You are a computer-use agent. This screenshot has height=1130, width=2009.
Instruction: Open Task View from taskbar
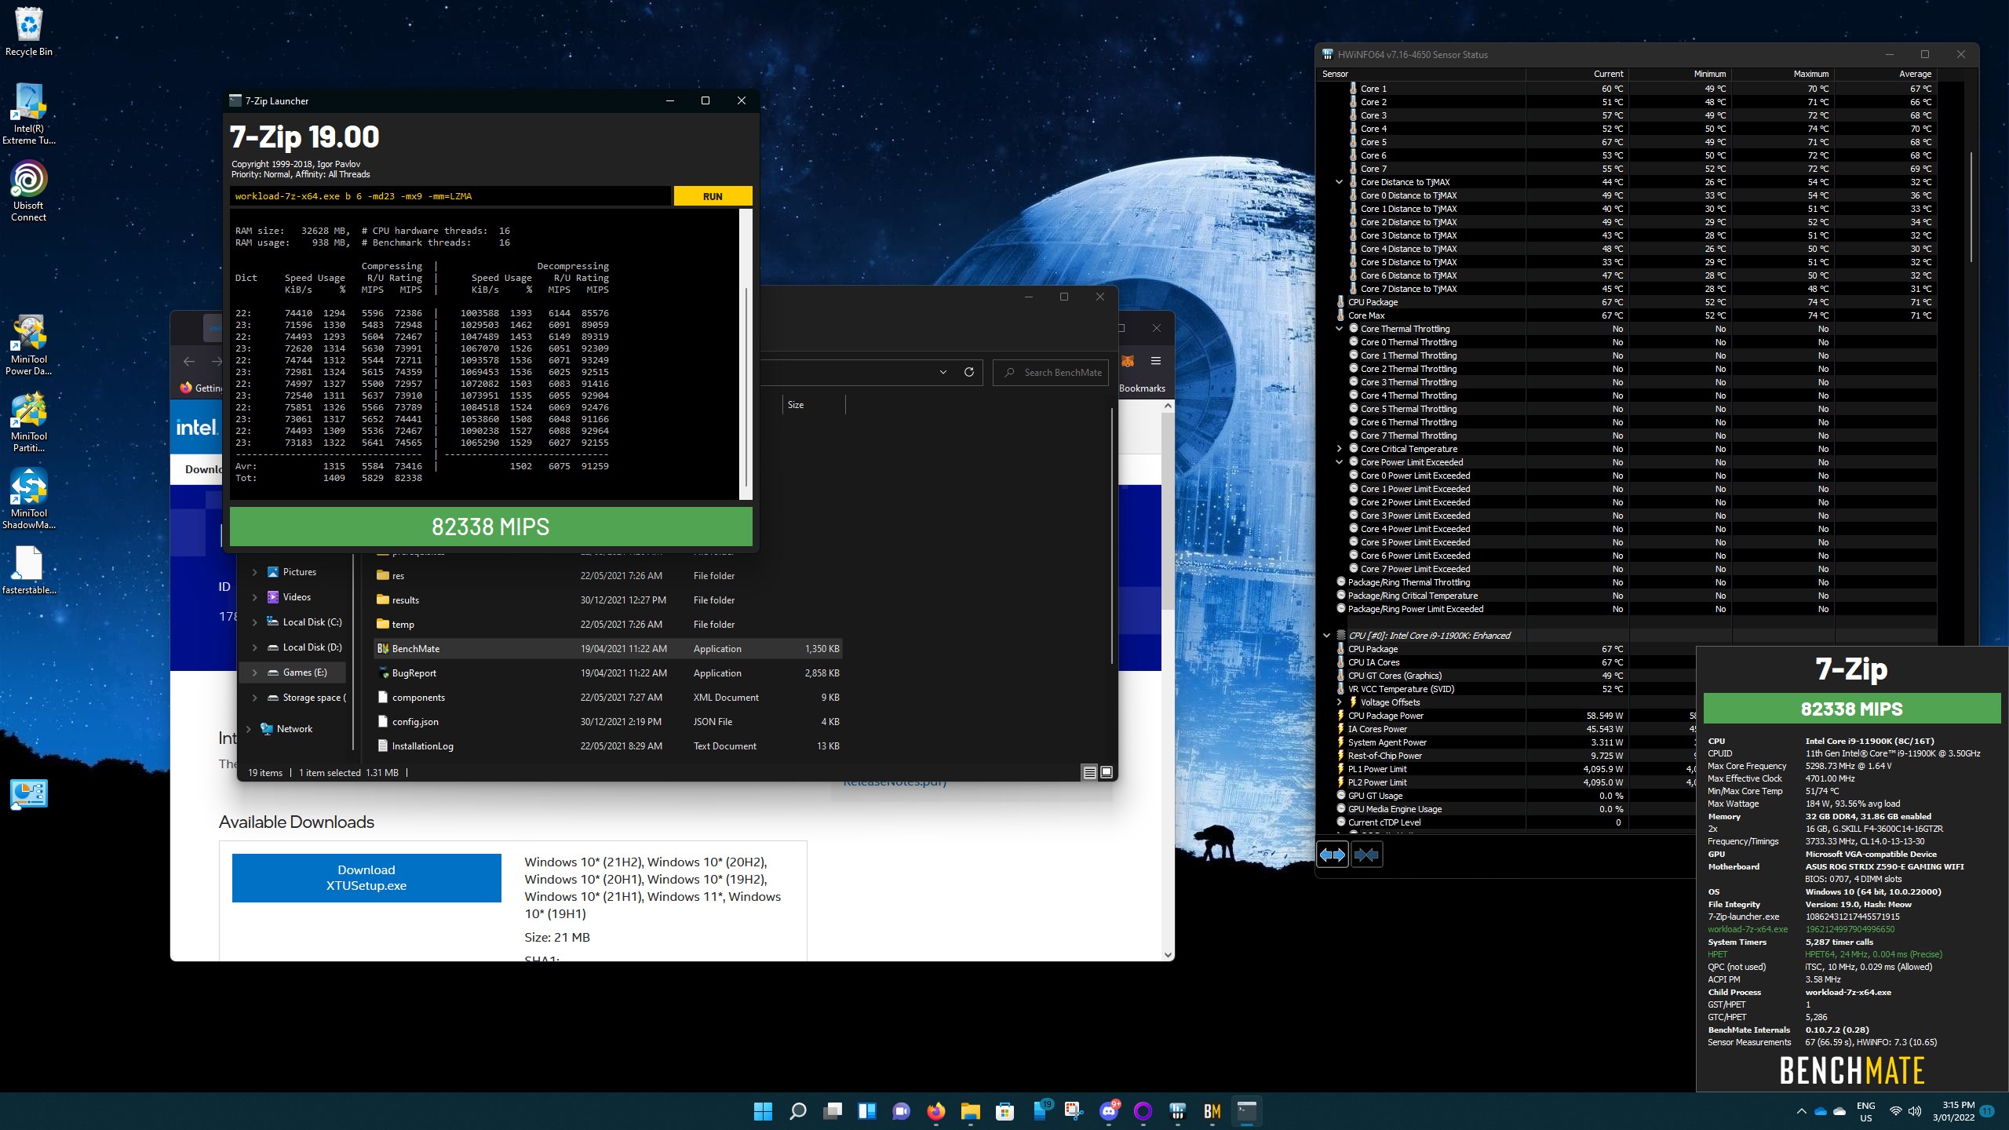[x=832, y=1111]
